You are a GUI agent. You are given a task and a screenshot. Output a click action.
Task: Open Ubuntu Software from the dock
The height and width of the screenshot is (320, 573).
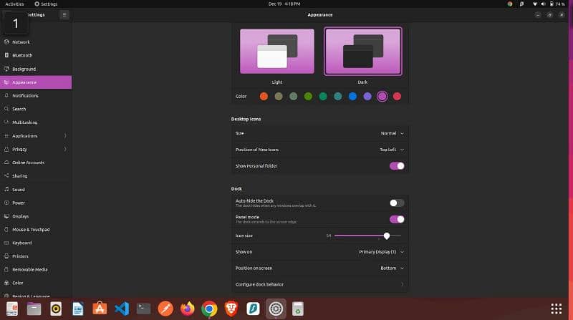(100, 309)
